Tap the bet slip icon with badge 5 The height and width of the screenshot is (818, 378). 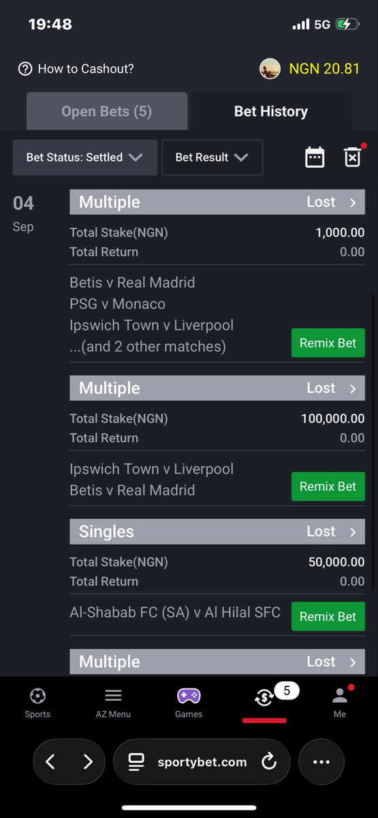tap(264, 697)
